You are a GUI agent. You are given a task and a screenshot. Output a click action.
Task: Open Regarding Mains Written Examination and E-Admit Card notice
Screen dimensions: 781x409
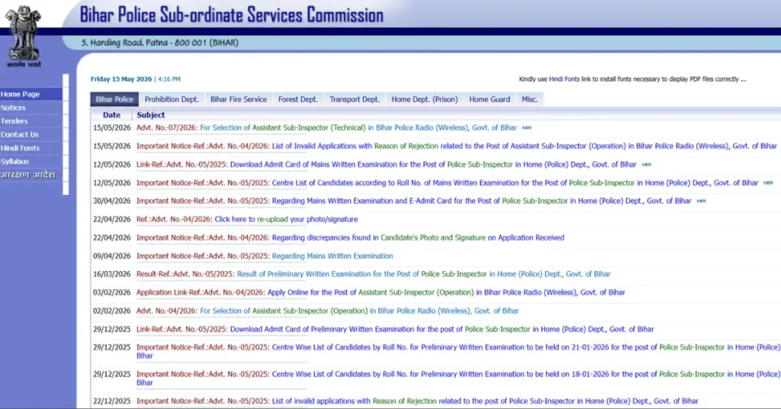[414, 201]
